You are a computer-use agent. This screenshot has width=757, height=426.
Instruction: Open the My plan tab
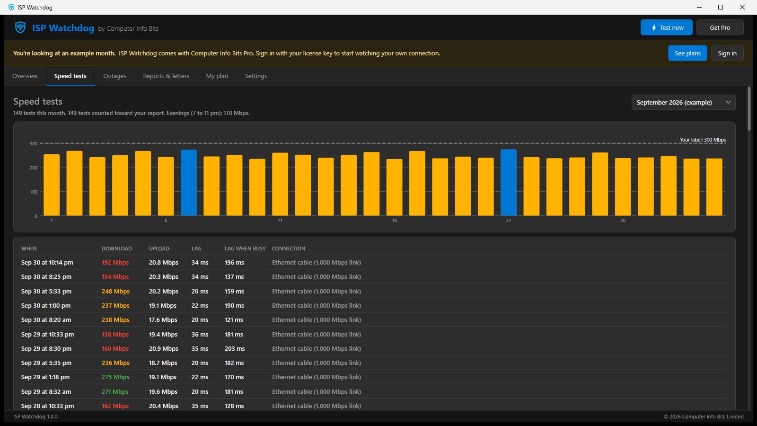pos(217,76)
